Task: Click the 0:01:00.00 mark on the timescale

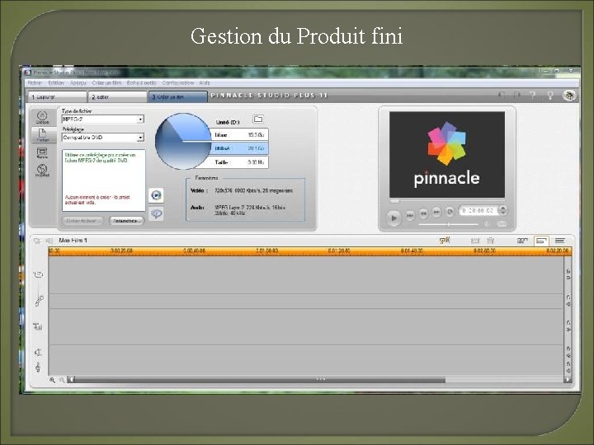Action: 267,251
